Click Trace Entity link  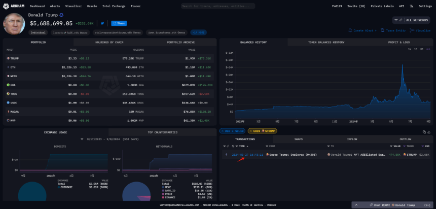393,30
